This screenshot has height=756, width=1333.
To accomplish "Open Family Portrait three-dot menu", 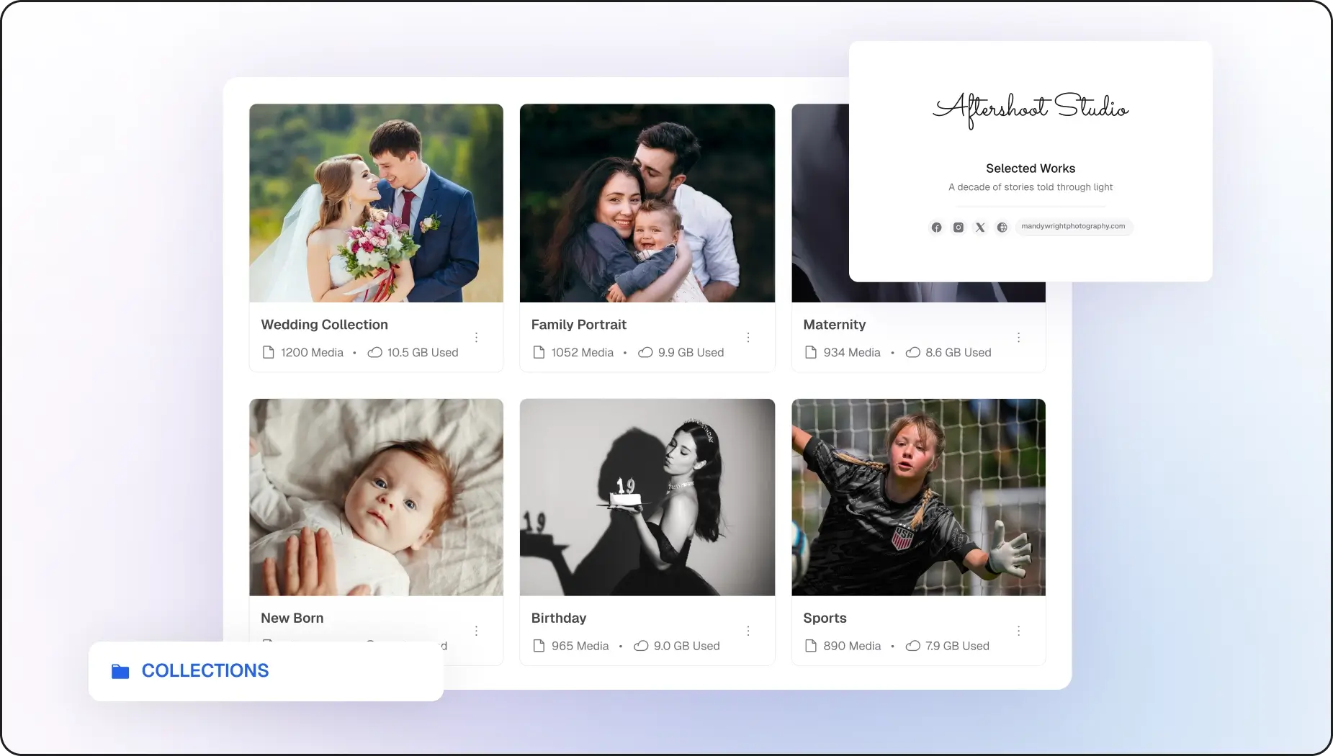I will tap(748, 338).
